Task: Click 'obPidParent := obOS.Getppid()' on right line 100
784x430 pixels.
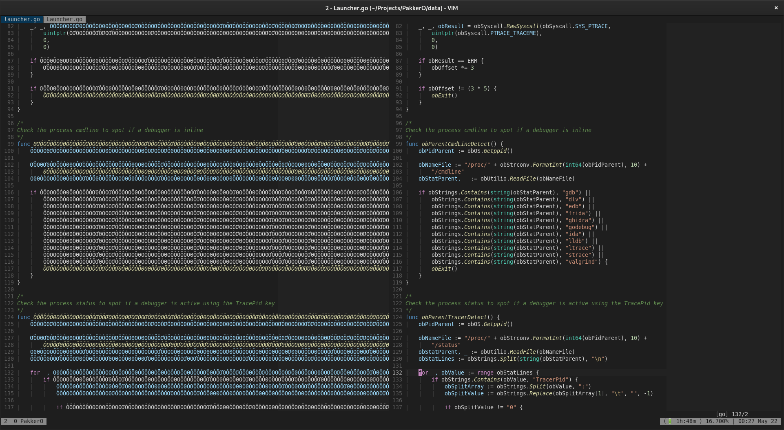Action: point(466,151)
